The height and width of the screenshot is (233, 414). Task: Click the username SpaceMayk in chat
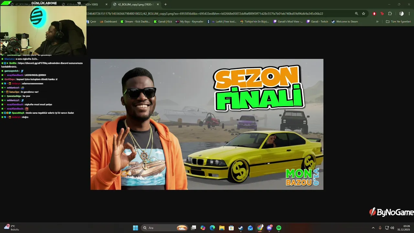(18, 113)
